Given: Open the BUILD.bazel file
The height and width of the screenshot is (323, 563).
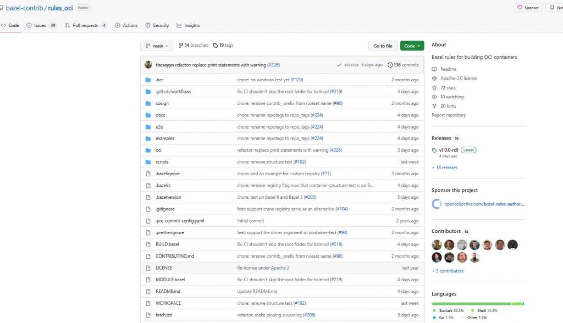Looking at the screenshot, I should [167, 244].
